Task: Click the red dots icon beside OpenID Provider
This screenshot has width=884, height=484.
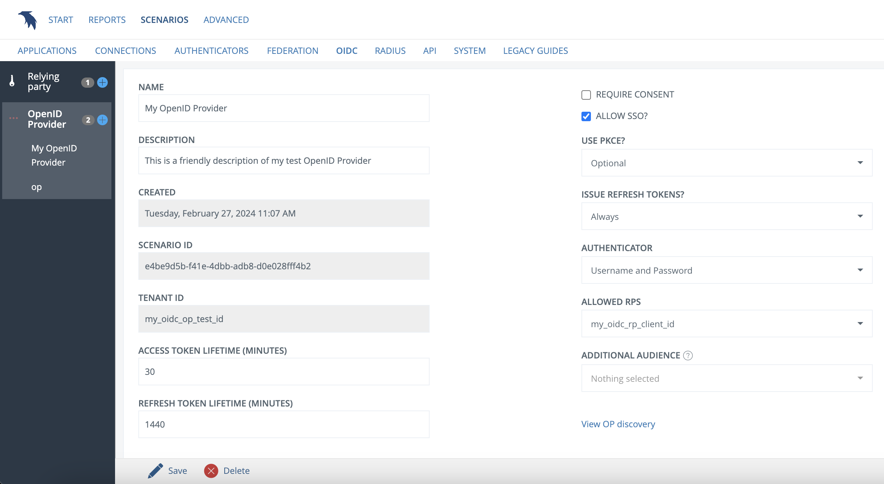Action: pos(13,118)
